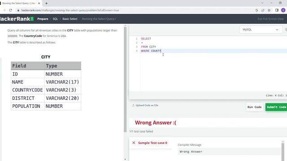Click the address bar URL
The width and height of the screenshot is (287, 161).
[x=70, y=10]
